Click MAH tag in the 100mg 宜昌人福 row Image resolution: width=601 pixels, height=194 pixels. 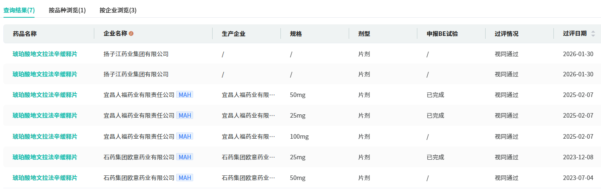pos(184,136)
